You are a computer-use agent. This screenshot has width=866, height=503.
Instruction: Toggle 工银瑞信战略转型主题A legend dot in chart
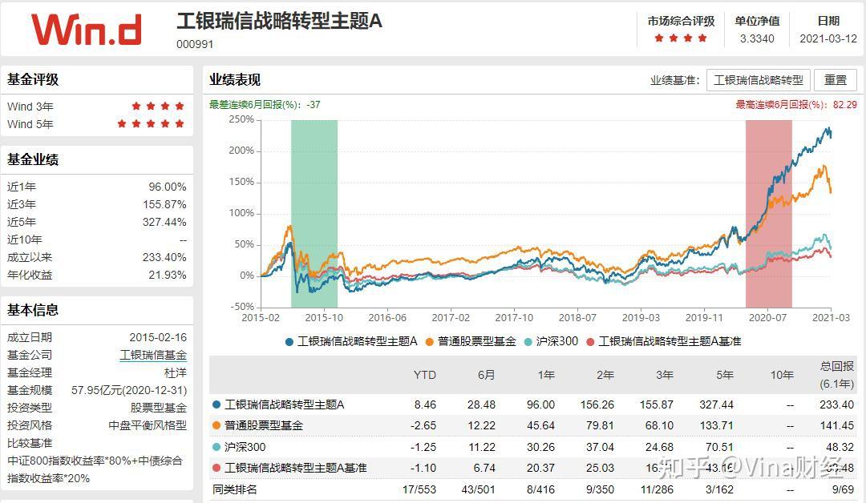pos(289,342)
